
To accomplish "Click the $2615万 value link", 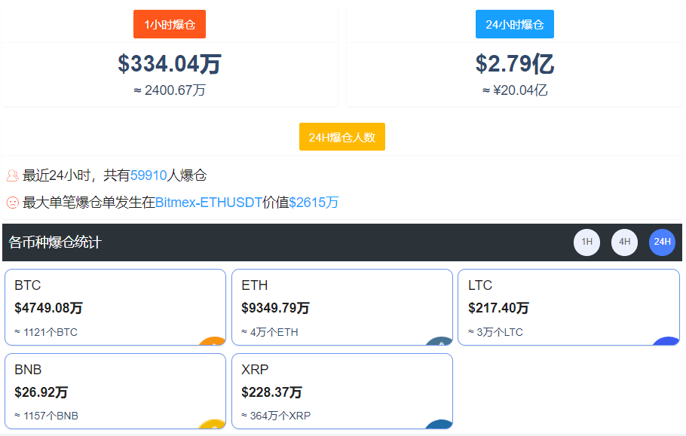I will 314,203.
